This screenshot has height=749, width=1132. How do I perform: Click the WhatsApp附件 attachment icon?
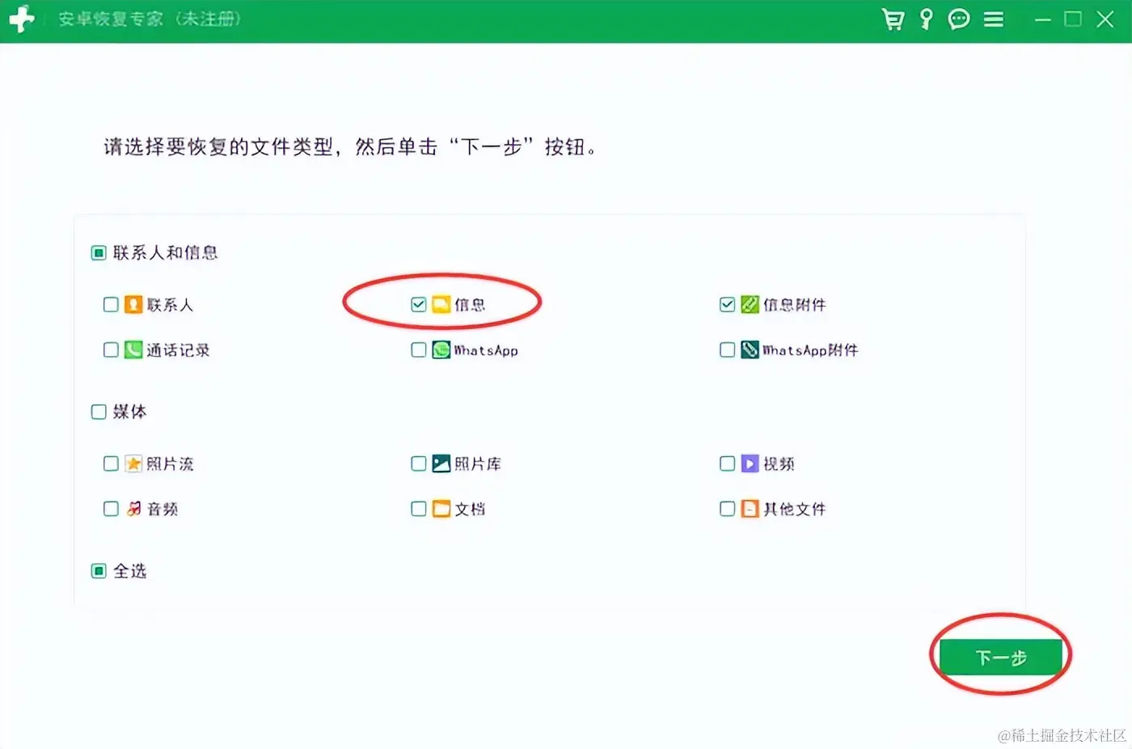tap(750, 350)
